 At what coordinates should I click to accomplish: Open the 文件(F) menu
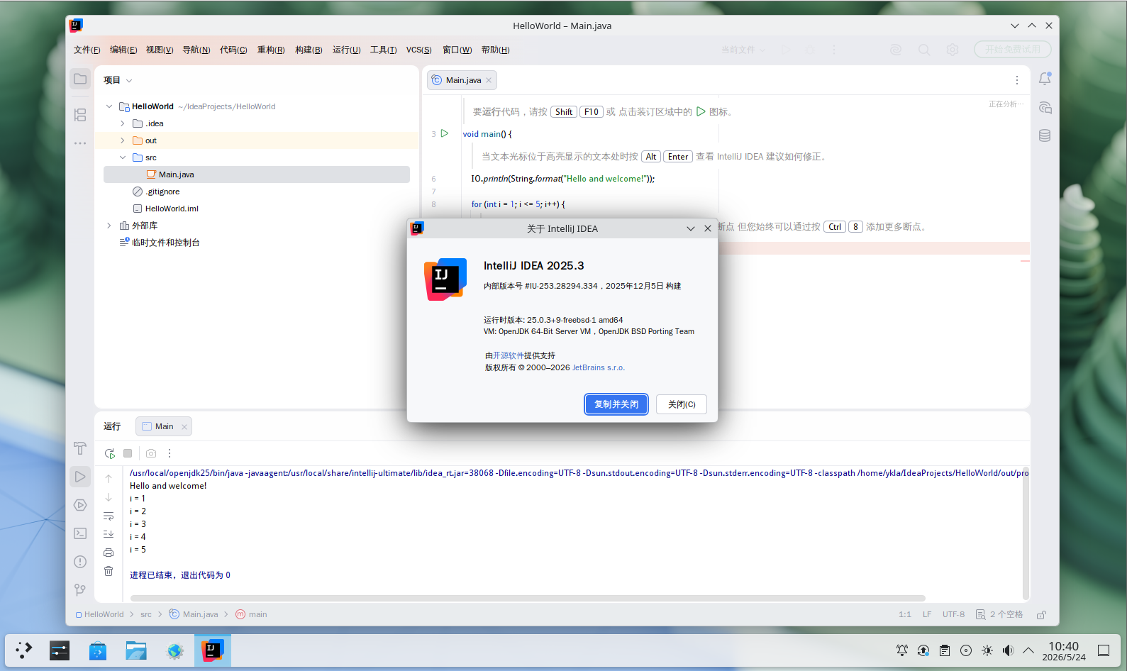tap(87, 50)
